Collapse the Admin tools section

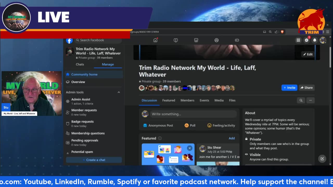pyautogui.click(x=119, y=92)
